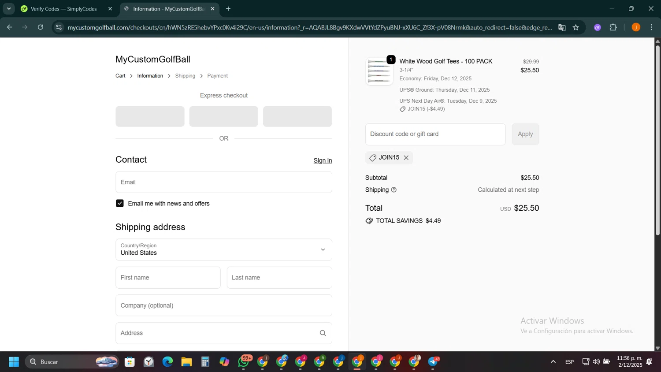
Task: Open the Extensions puzzle icon
Action: click(613, 27)
